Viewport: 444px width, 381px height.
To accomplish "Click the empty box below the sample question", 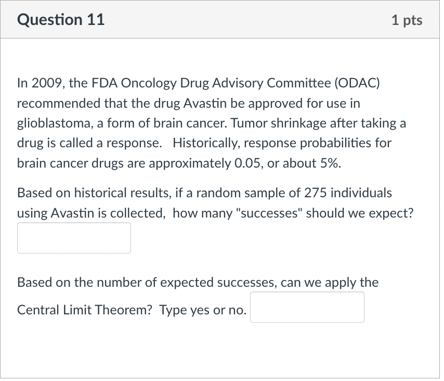I will tap(74, 238).
